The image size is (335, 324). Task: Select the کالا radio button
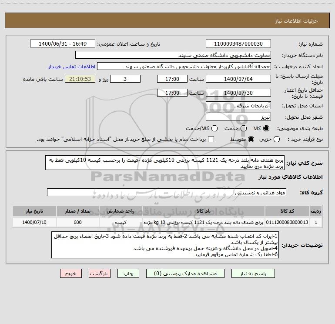(x=266, y=128)
